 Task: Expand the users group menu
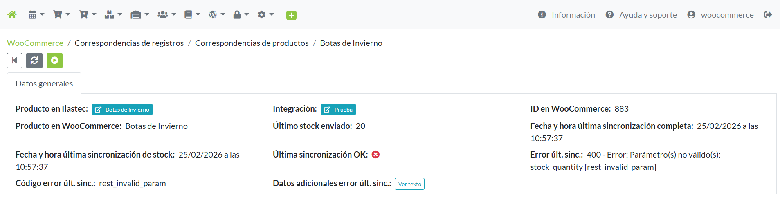166,15
